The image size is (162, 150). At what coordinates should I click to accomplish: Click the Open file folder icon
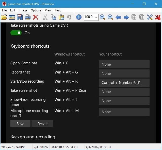coord(4,17)
